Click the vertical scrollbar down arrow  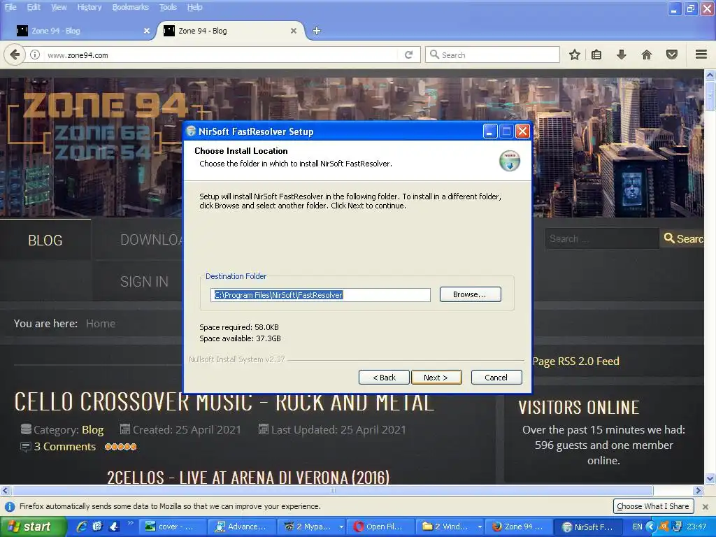coord(710,478)
